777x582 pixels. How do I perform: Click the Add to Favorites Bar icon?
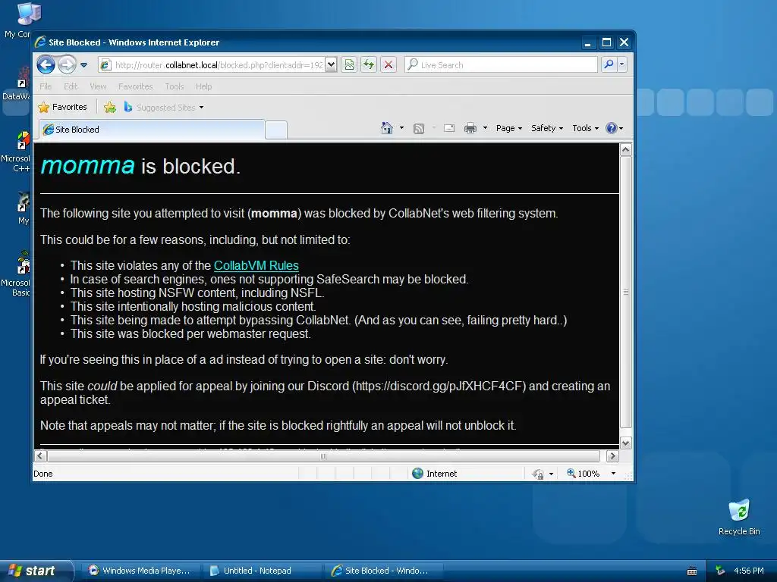(110, 108)
